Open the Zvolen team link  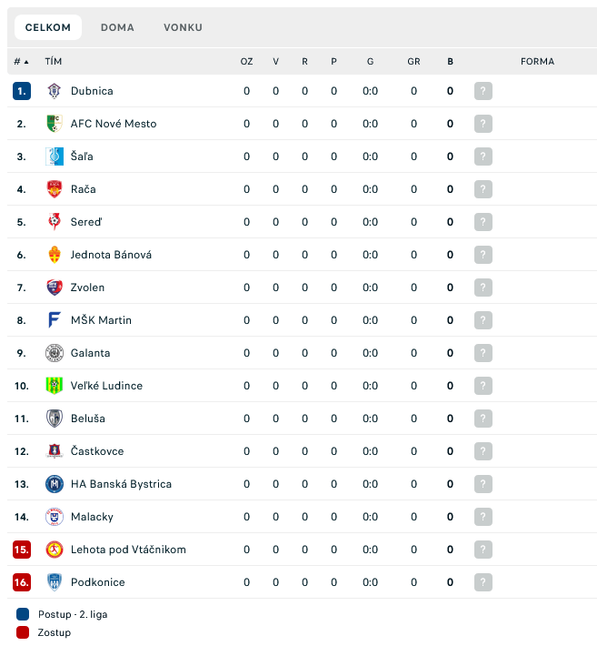[x=87, y=288]
